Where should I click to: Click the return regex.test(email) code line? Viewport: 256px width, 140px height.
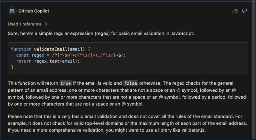(x=48, y=61)
